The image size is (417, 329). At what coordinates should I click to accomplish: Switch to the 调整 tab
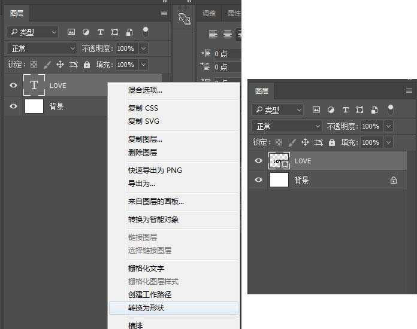209,13
